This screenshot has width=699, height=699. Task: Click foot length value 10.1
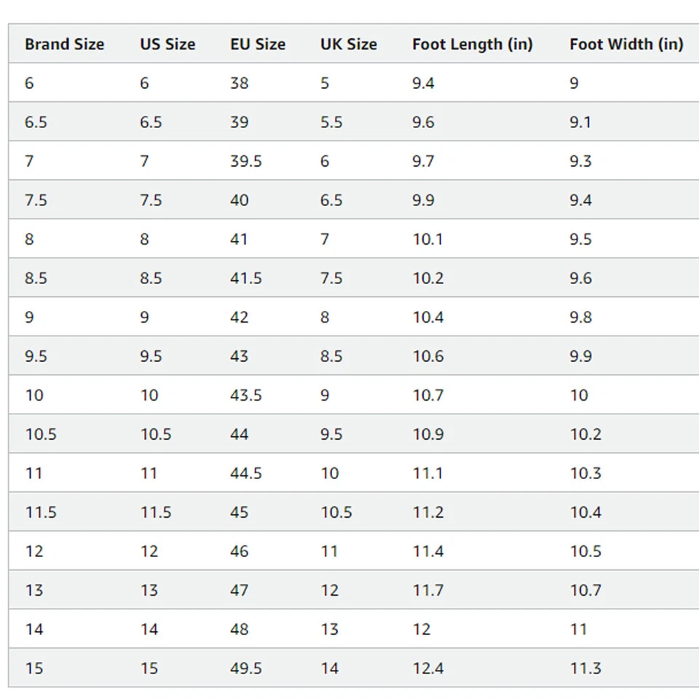[x=427, y=240]
